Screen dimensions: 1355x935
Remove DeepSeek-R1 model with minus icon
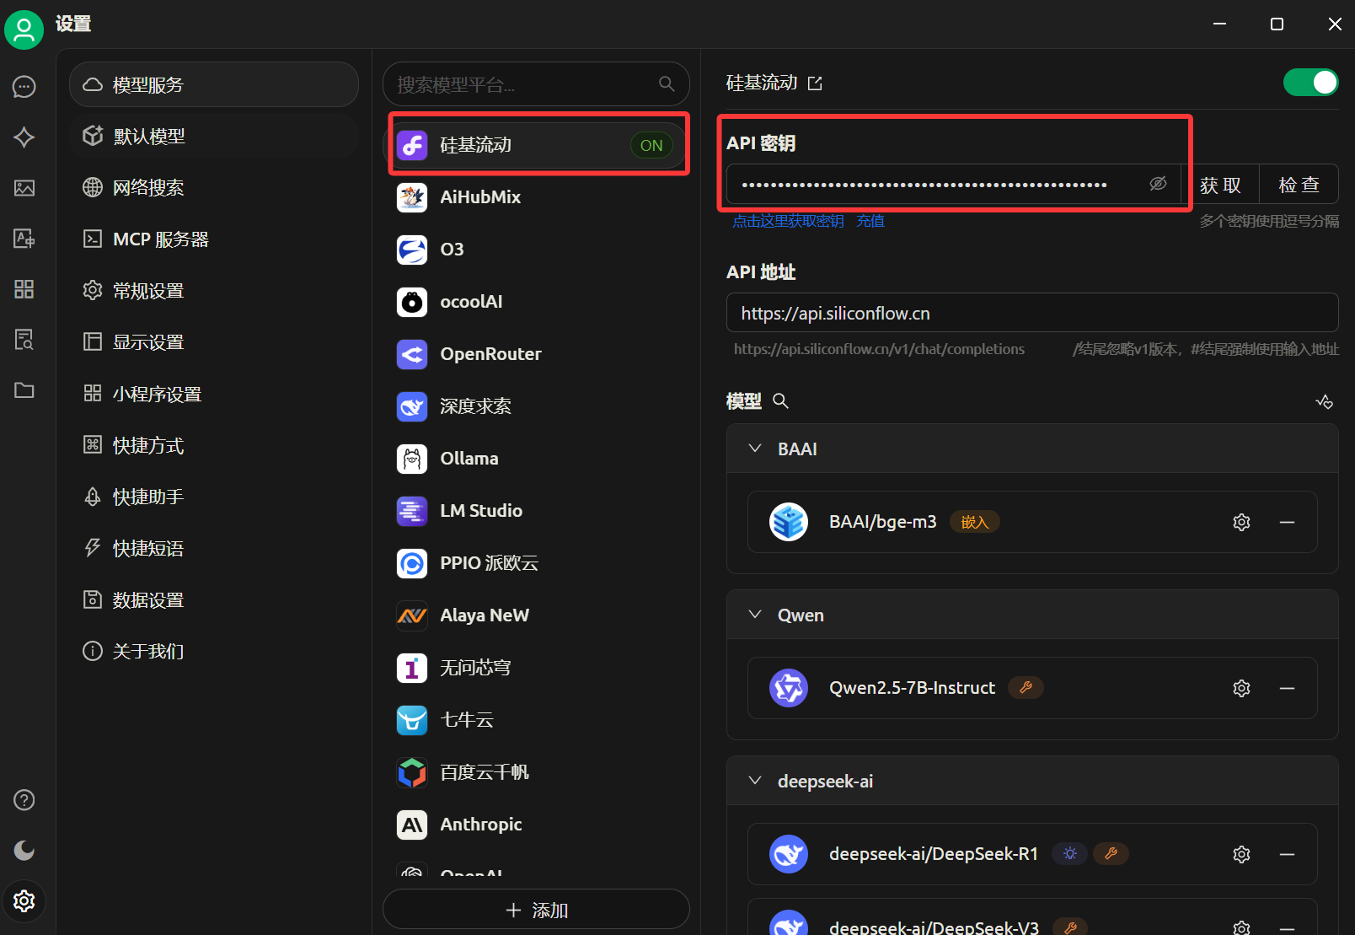1287,854
